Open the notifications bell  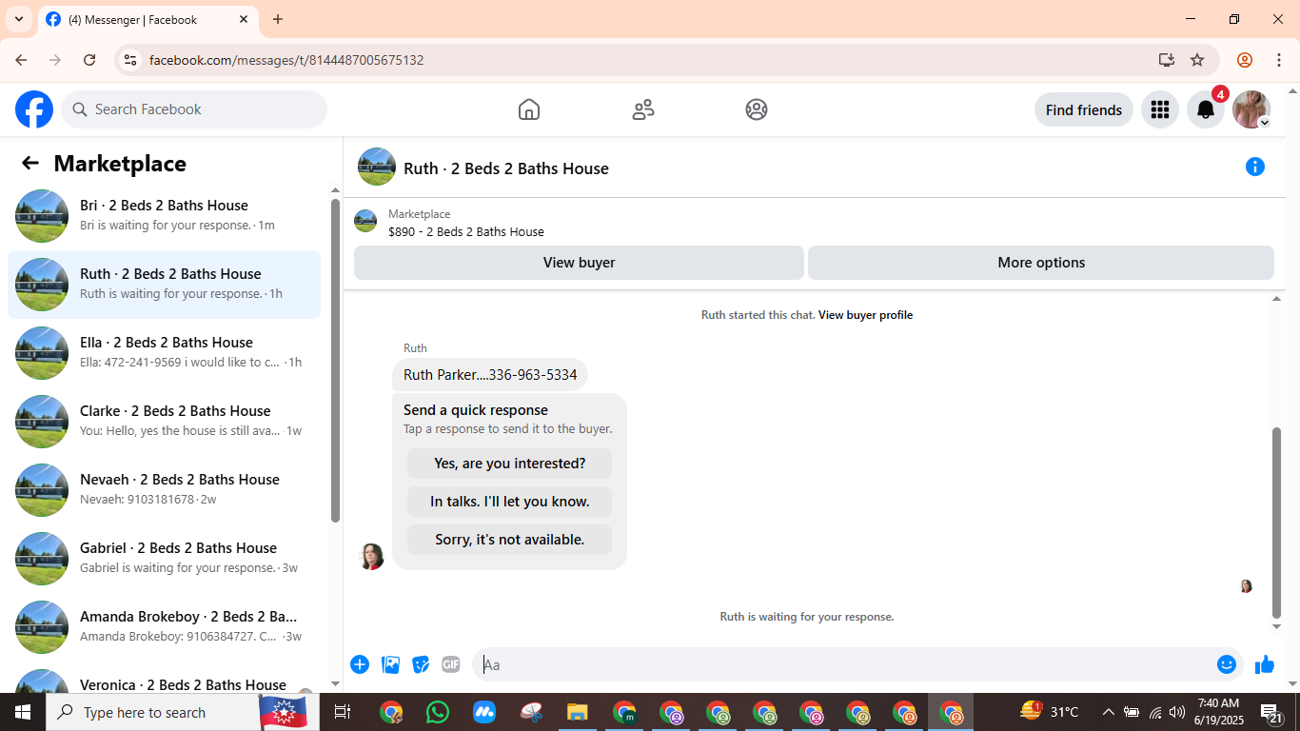pos(1206,109)
